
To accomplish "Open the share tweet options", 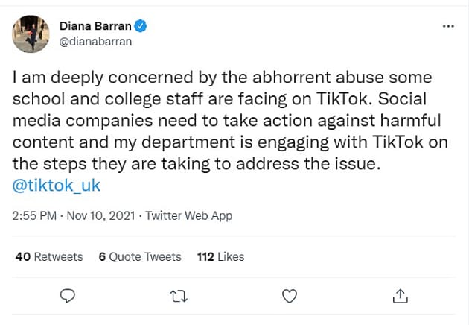I will click(400, 296).
